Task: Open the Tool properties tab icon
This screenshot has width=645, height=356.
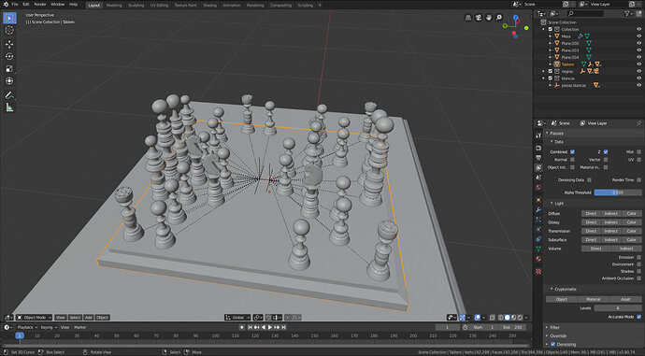Action: [x=538, y=135]
